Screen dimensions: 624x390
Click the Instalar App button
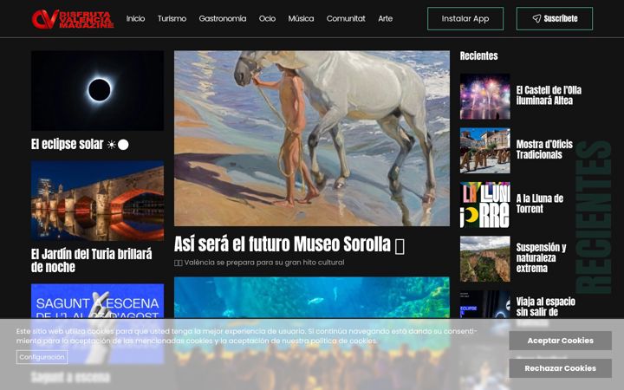(x=465, y=19)
